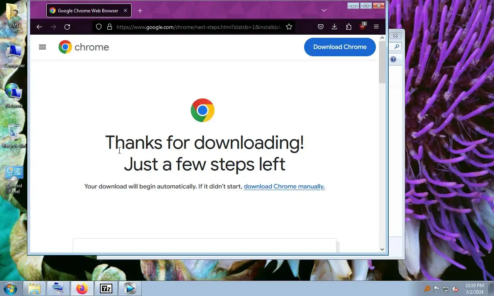The height and width of the screenshot is (296, 494).
Task: Open the media player taskbar icon
Action: coord(130,288)
